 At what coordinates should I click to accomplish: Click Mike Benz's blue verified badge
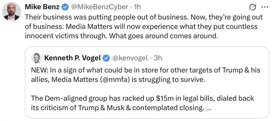65,7
